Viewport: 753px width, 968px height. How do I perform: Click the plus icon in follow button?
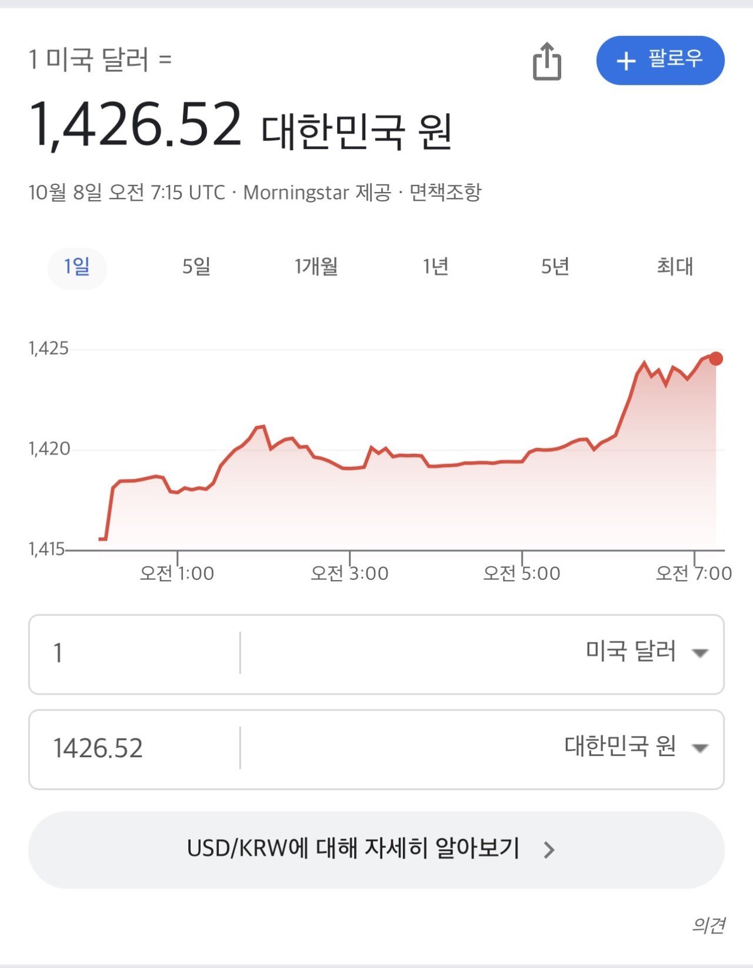[x=626, y=61]
